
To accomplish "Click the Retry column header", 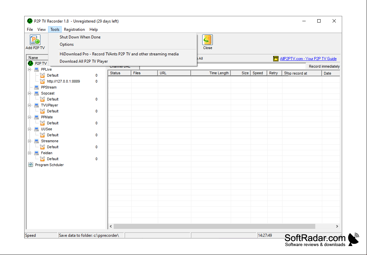I will (275, 73).
